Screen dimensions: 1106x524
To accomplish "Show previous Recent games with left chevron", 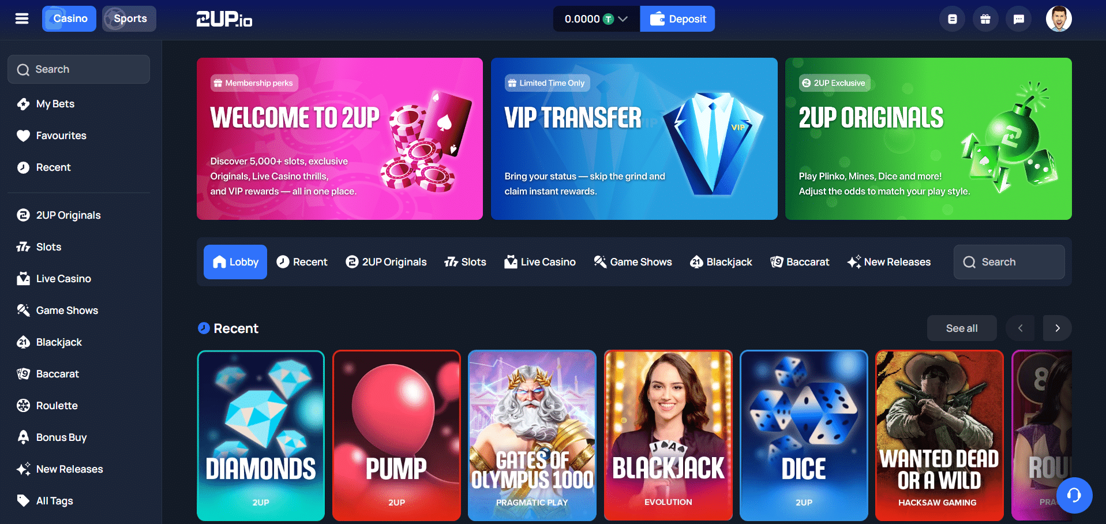I will [x=1020, y=328].
